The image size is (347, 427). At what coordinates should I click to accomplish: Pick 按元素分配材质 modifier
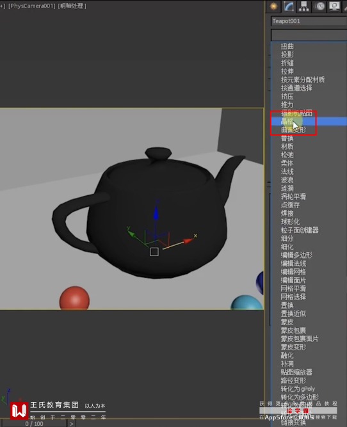coord(303,79)
